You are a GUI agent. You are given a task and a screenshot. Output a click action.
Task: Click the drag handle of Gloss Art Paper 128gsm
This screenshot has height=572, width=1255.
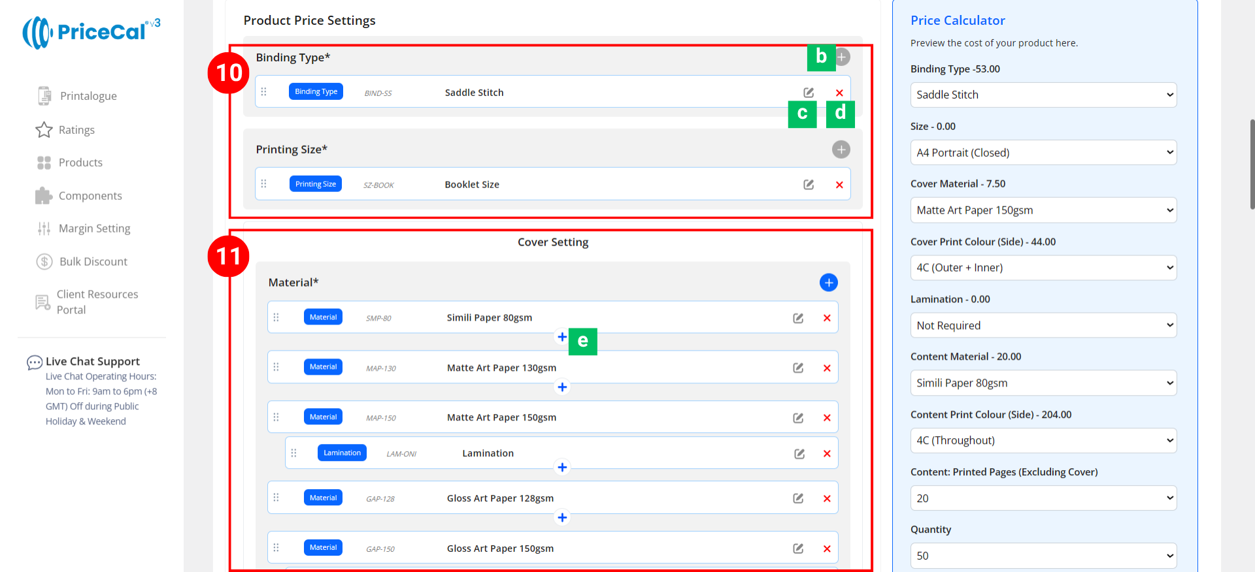click(276, 498)
